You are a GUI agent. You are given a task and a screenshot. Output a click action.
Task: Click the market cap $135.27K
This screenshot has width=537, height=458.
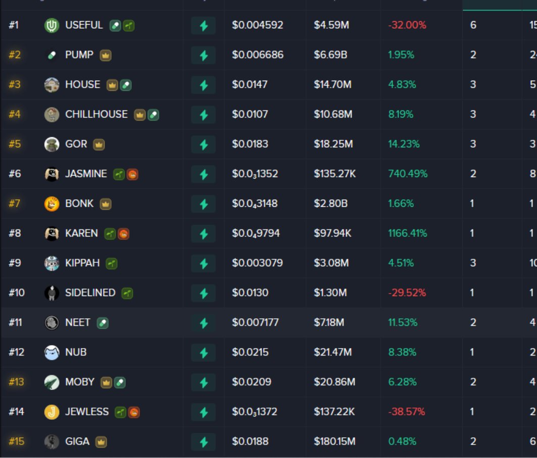334,174
